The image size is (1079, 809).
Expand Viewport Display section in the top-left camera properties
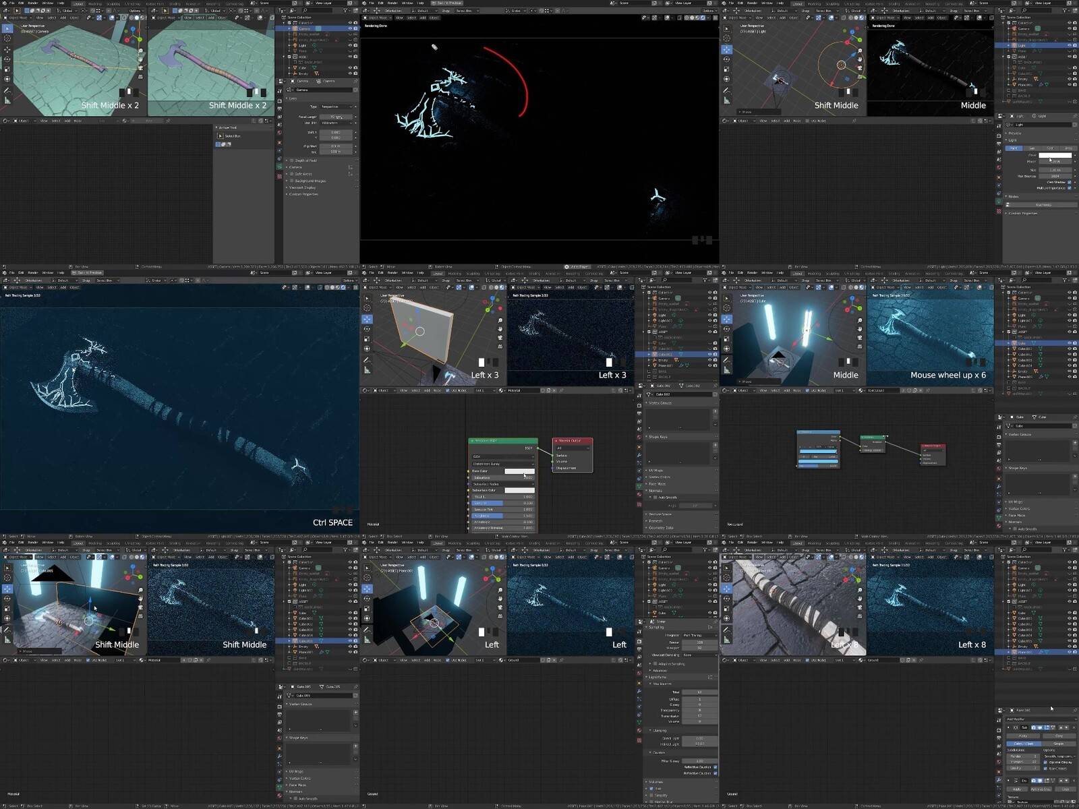click(303, 187)
